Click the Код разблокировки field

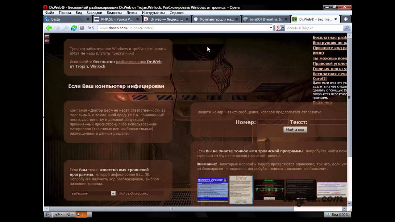pyautogui.click(x=141, y=193)
